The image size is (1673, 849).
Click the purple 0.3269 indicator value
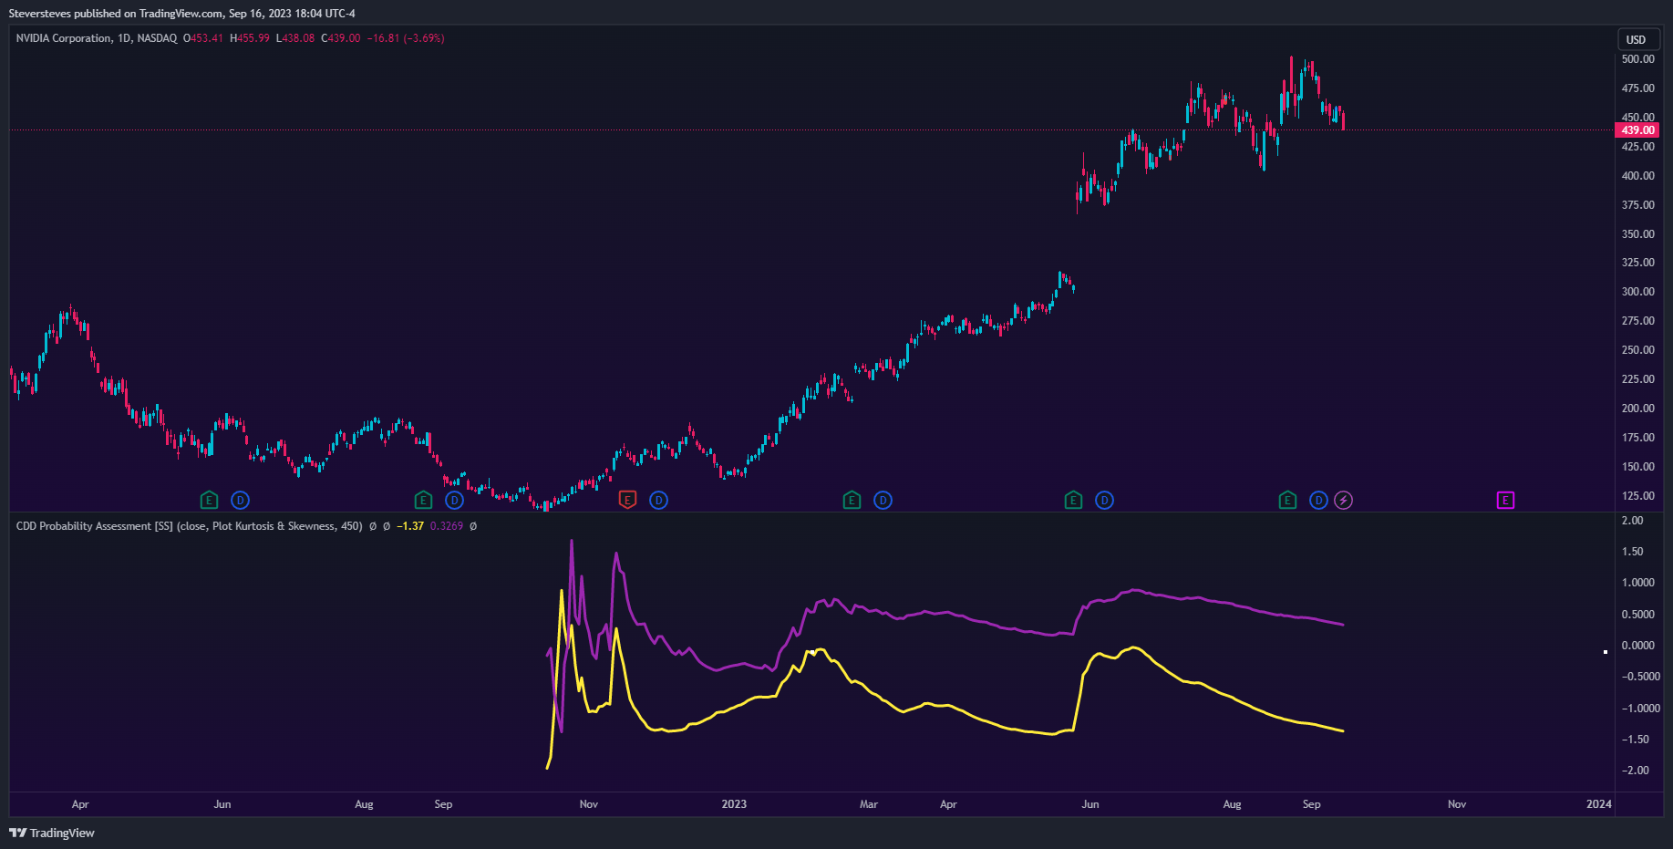[447, 526]
